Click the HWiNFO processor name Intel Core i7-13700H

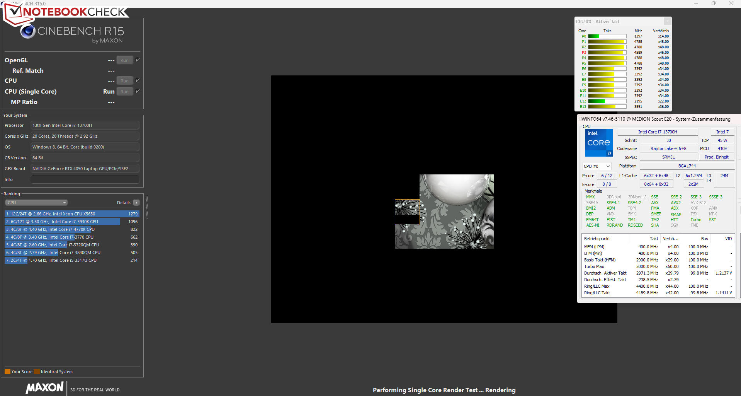[x=658, y=132]
